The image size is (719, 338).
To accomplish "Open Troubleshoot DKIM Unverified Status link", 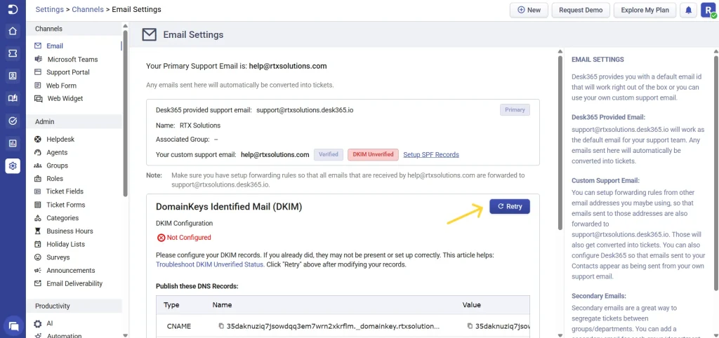I will [x=209, y=265].
